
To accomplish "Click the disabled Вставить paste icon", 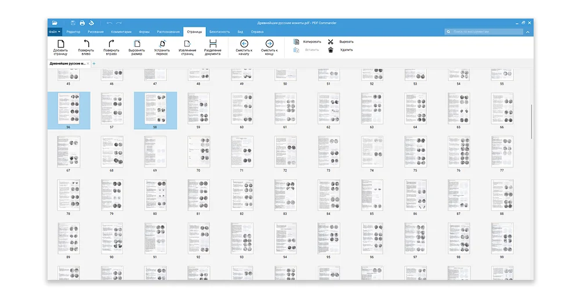I will [x=296, y=50].
